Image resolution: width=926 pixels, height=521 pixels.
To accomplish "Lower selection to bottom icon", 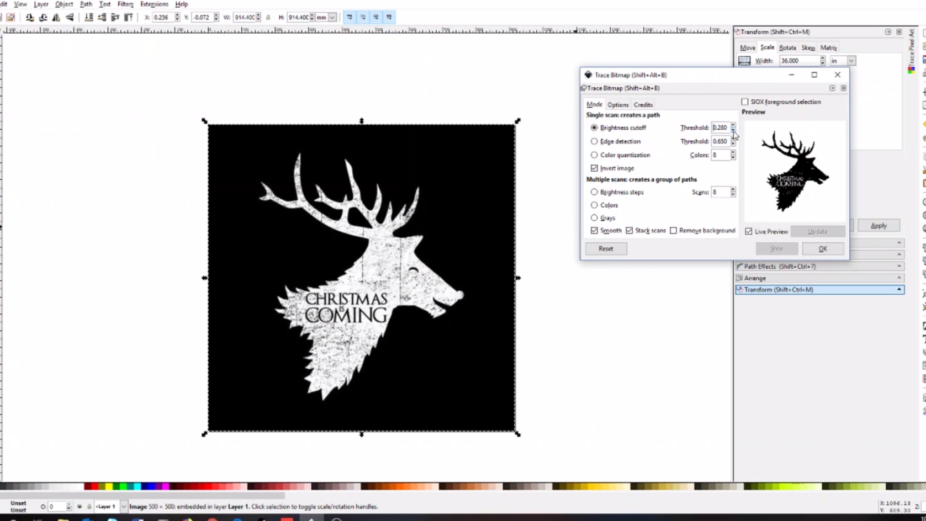I will tap(88, 17).
